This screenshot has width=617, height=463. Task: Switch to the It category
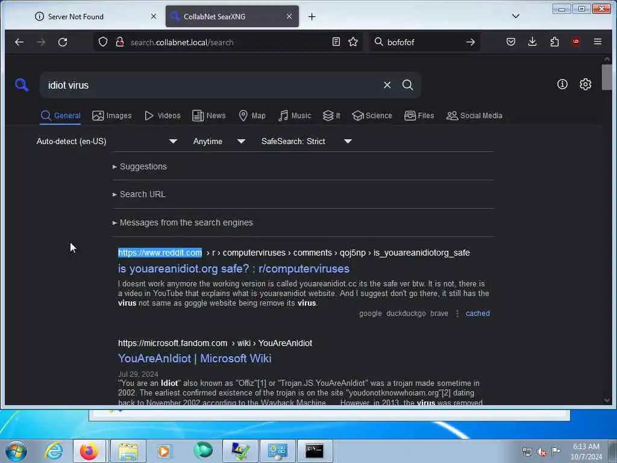point(331,116)
